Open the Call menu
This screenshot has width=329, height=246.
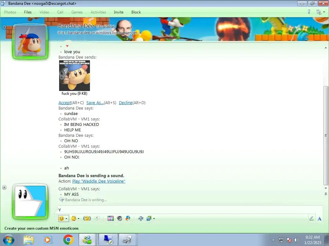(60, 12)
